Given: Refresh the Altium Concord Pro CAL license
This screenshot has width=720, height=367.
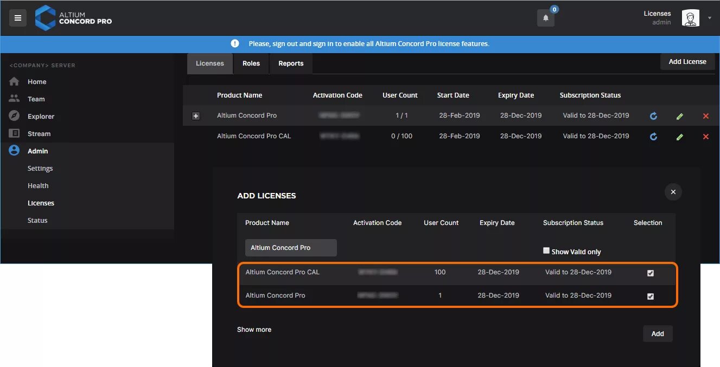Looking at the screenshot, I should (653, 137).
